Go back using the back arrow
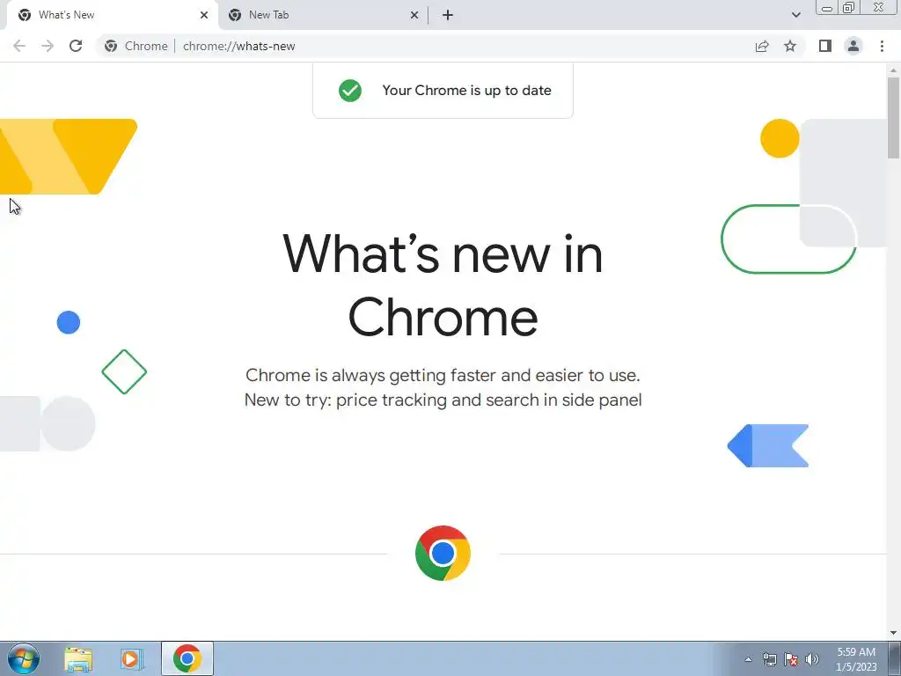 (19, 46)
